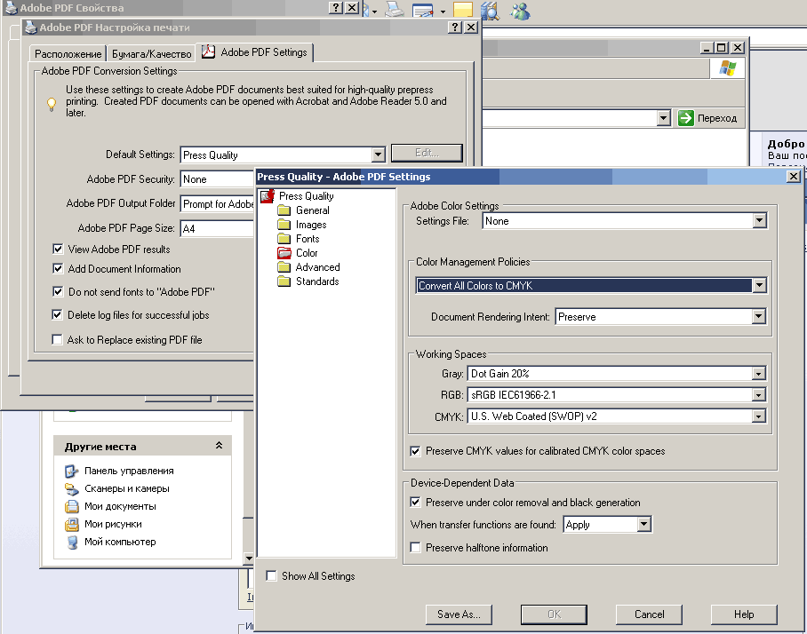The height and width of the screenshot is (634, 807).
Task: Click the Help button in Press Quality dialog
Action: [744, 614]
